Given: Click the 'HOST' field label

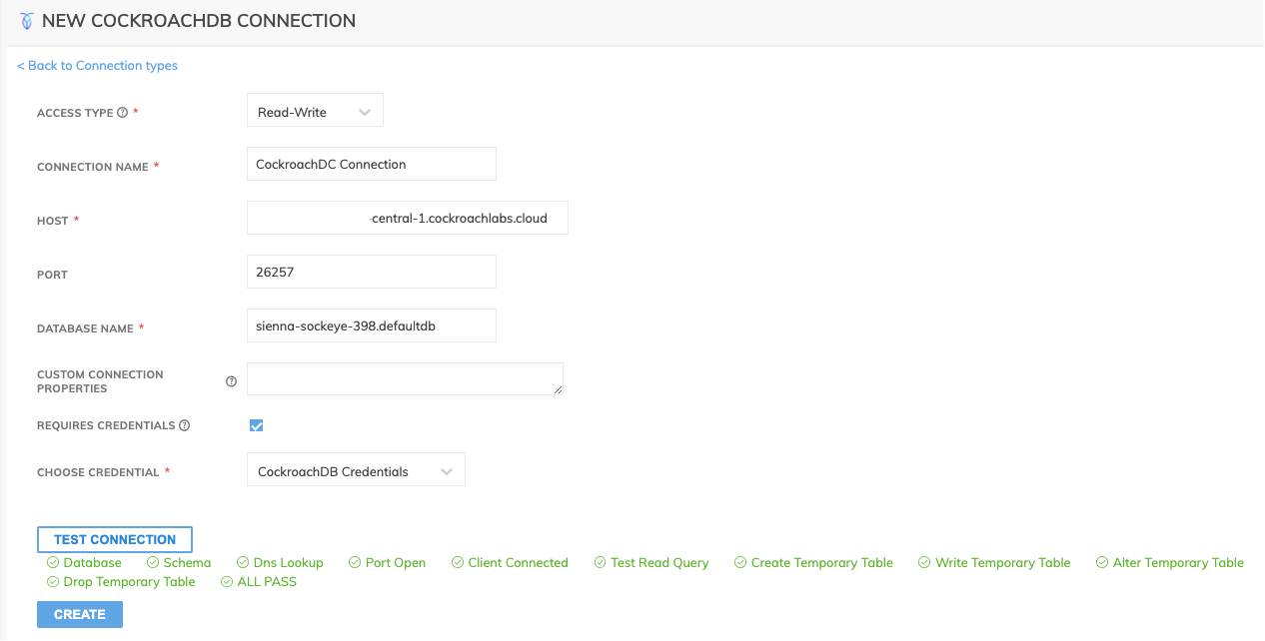Looking at the screenshot, I should (x=53, y=221).
